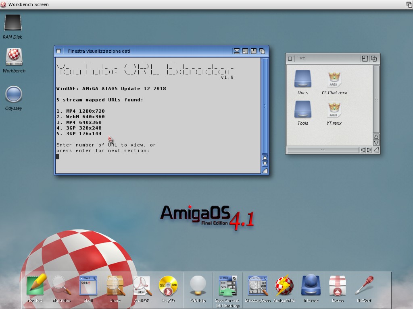This screenshot has height=309, width=413.
Task: Launch DirectoryOpus from the dock
Action: [258, 286]
